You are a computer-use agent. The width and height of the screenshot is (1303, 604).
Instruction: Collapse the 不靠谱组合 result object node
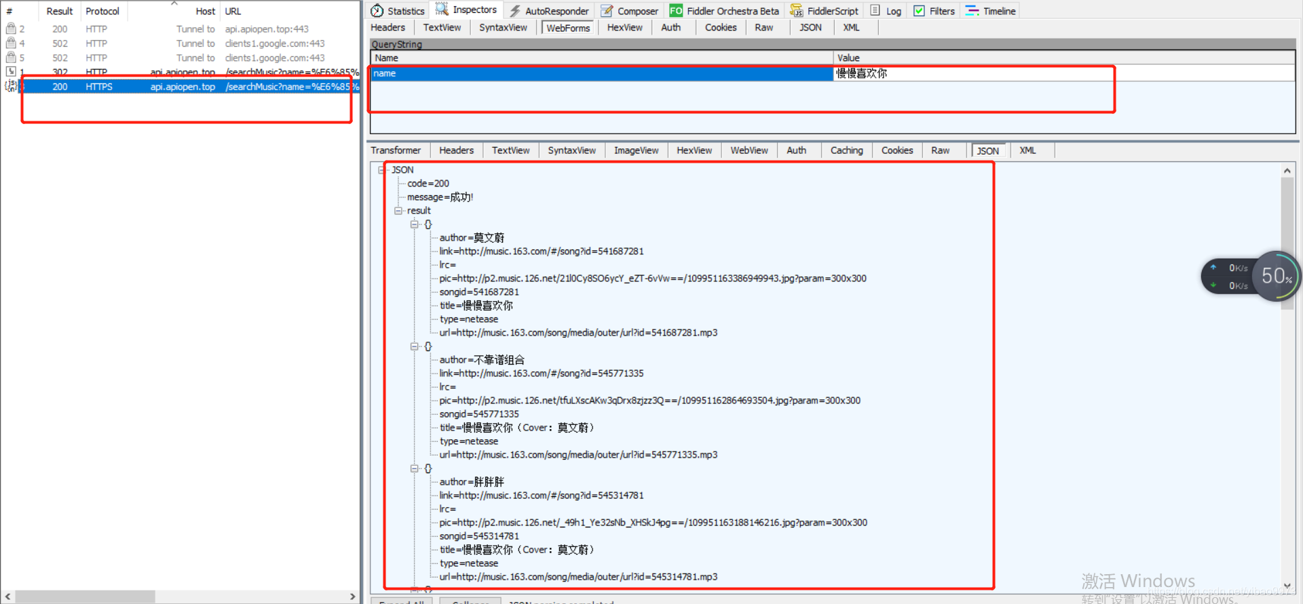click(x=415, y=346)
